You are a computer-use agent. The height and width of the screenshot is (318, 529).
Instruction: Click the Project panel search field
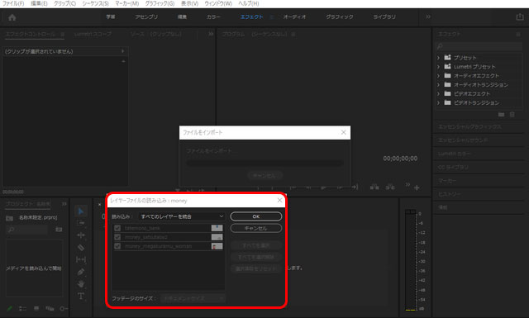click(x=27, y=230)
